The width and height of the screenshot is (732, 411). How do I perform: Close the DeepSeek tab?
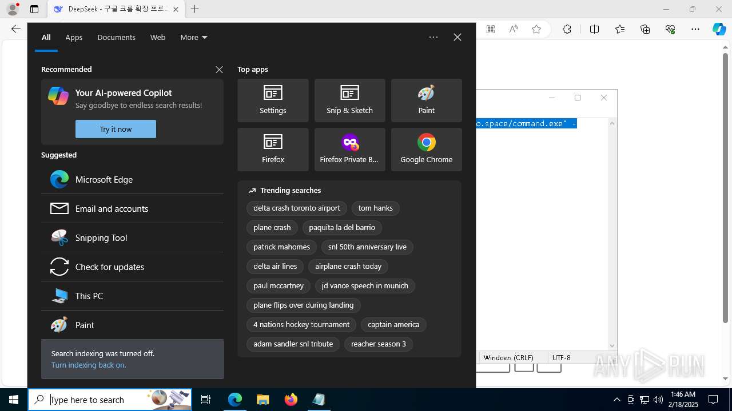pos(176,9)
